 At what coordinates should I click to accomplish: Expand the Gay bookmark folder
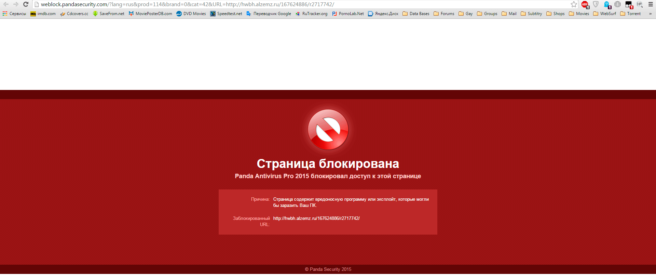point(466,14)
